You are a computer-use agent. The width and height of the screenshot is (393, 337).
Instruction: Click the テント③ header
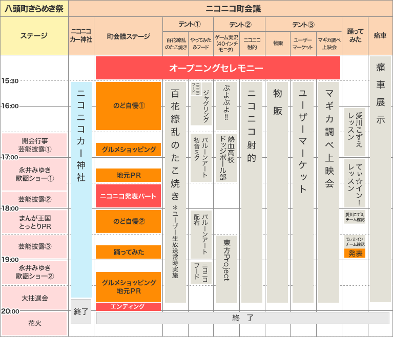click(303, 24)
